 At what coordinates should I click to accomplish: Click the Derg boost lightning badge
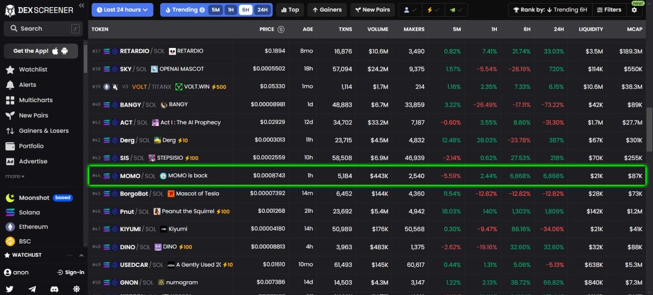coord(182,140)
